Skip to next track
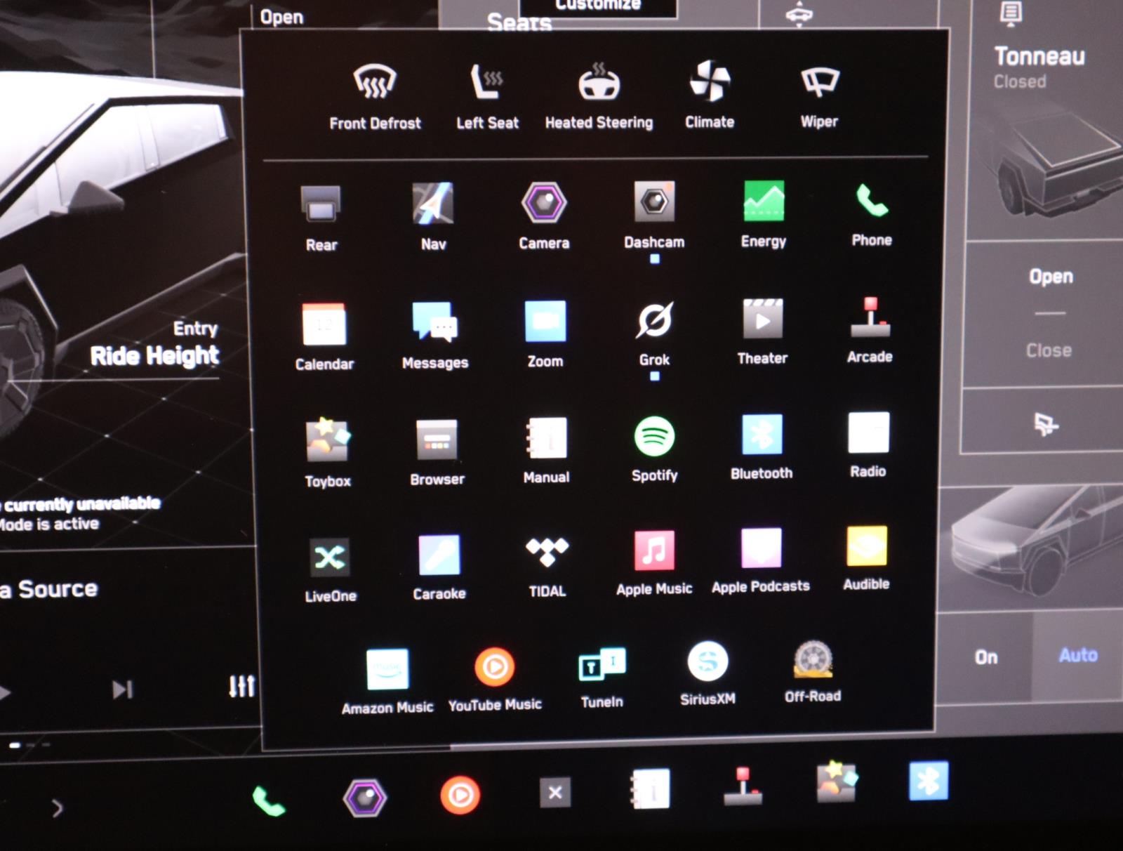 (x=122, y=690)
